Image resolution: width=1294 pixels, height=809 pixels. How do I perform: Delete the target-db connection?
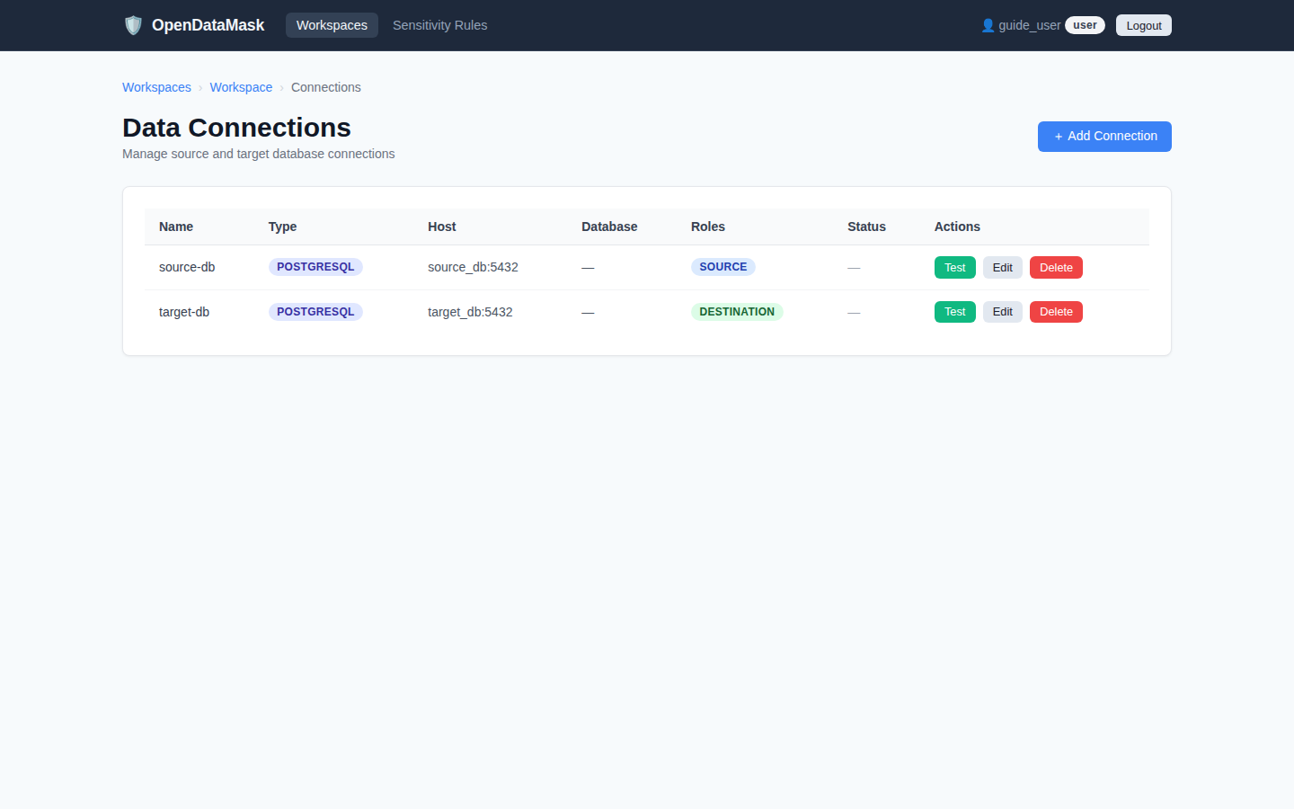(x=1056, y=312)
